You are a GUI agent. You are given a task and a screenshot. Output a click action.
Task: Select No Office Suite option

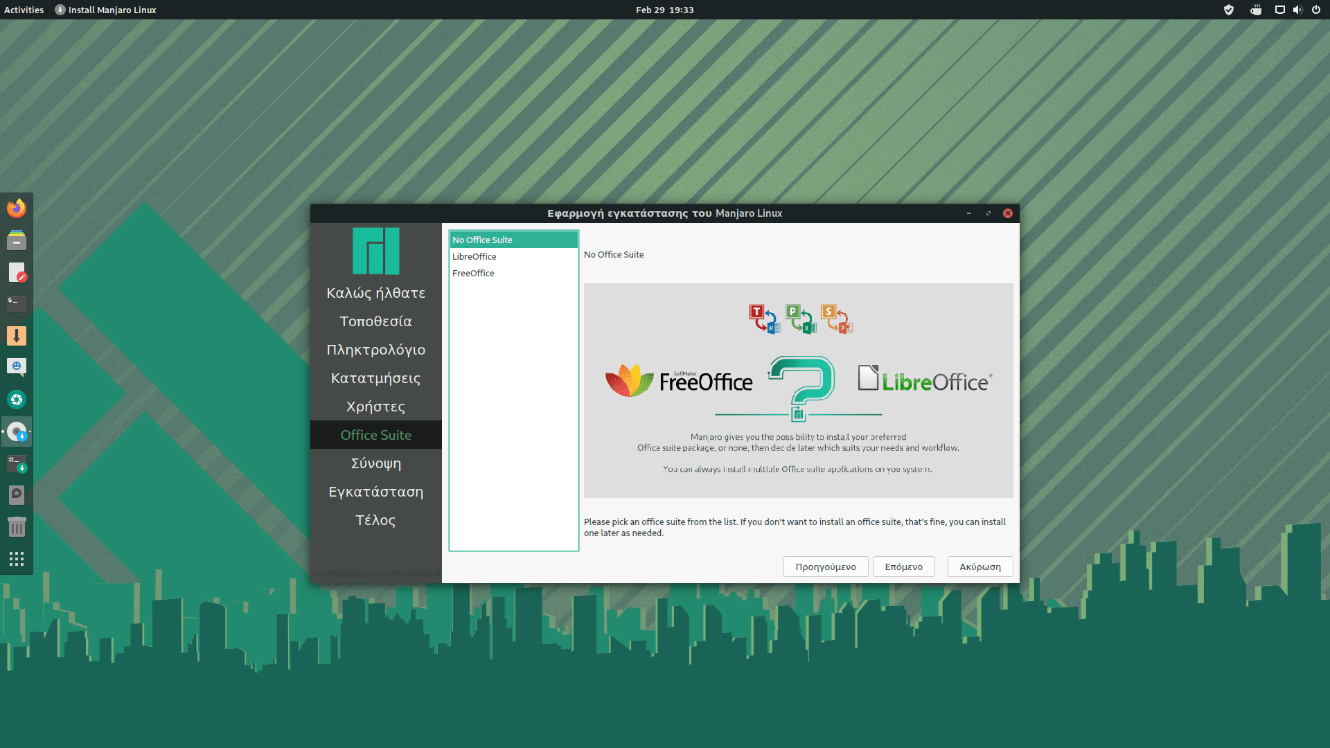point(513,240)
